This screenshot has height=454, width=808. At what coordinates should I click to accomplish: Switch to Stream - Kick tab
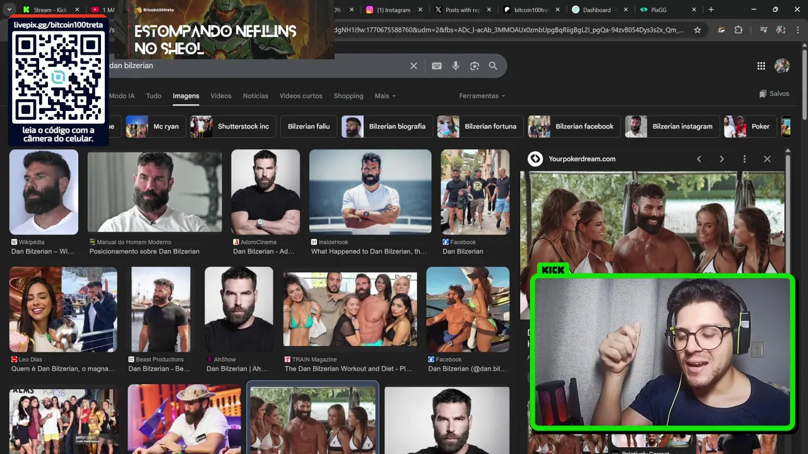click(x=50, y=9)
